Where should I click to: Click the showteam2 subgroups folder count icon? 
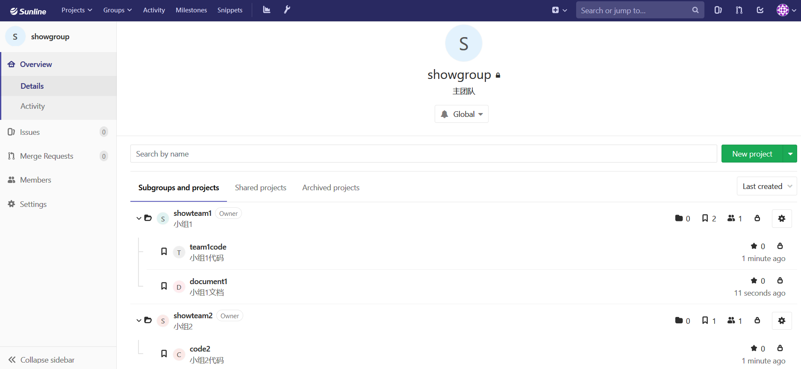[x=679, y=320]
